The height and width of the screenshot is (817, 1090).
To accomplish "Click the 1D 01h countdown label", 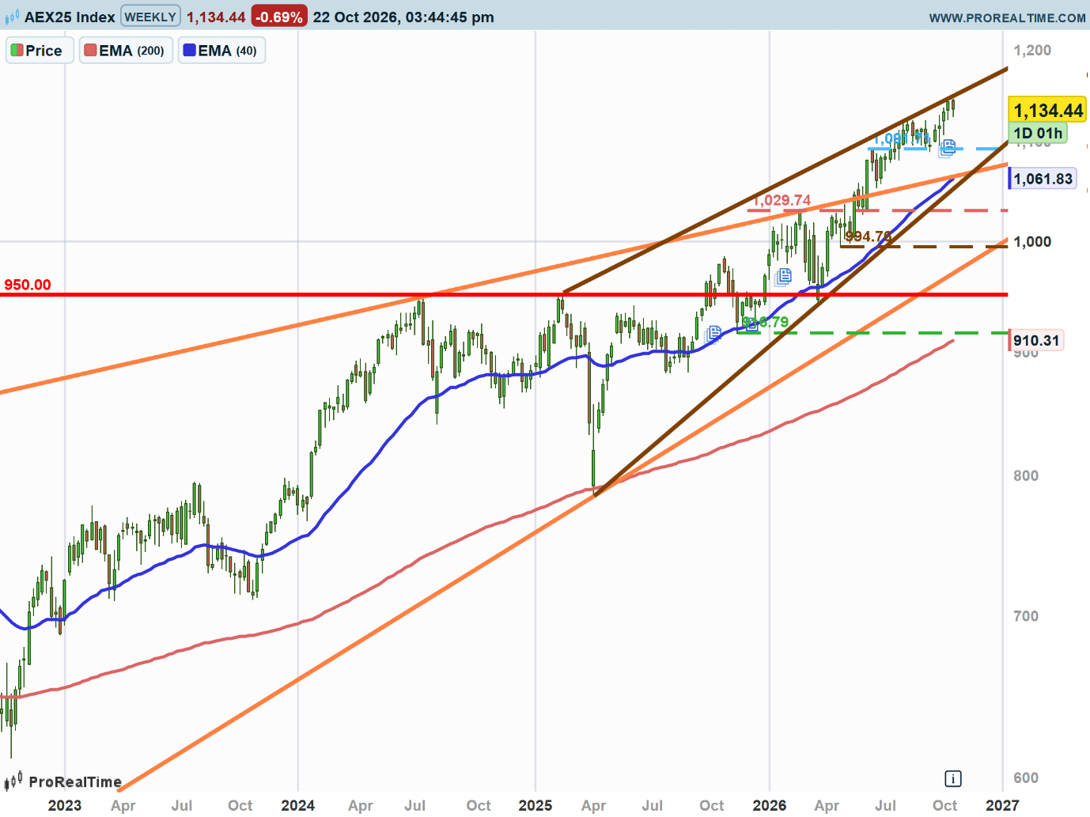I will tap(1038, 133).
